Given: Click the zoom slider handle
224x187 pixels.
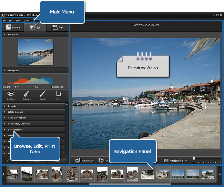Looking at the screenshot, I should 194,158.
